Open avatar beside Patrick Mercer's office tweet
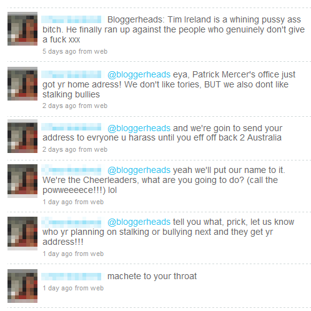The height and width of the screenshot is (311, 311). tap(22, 84)
